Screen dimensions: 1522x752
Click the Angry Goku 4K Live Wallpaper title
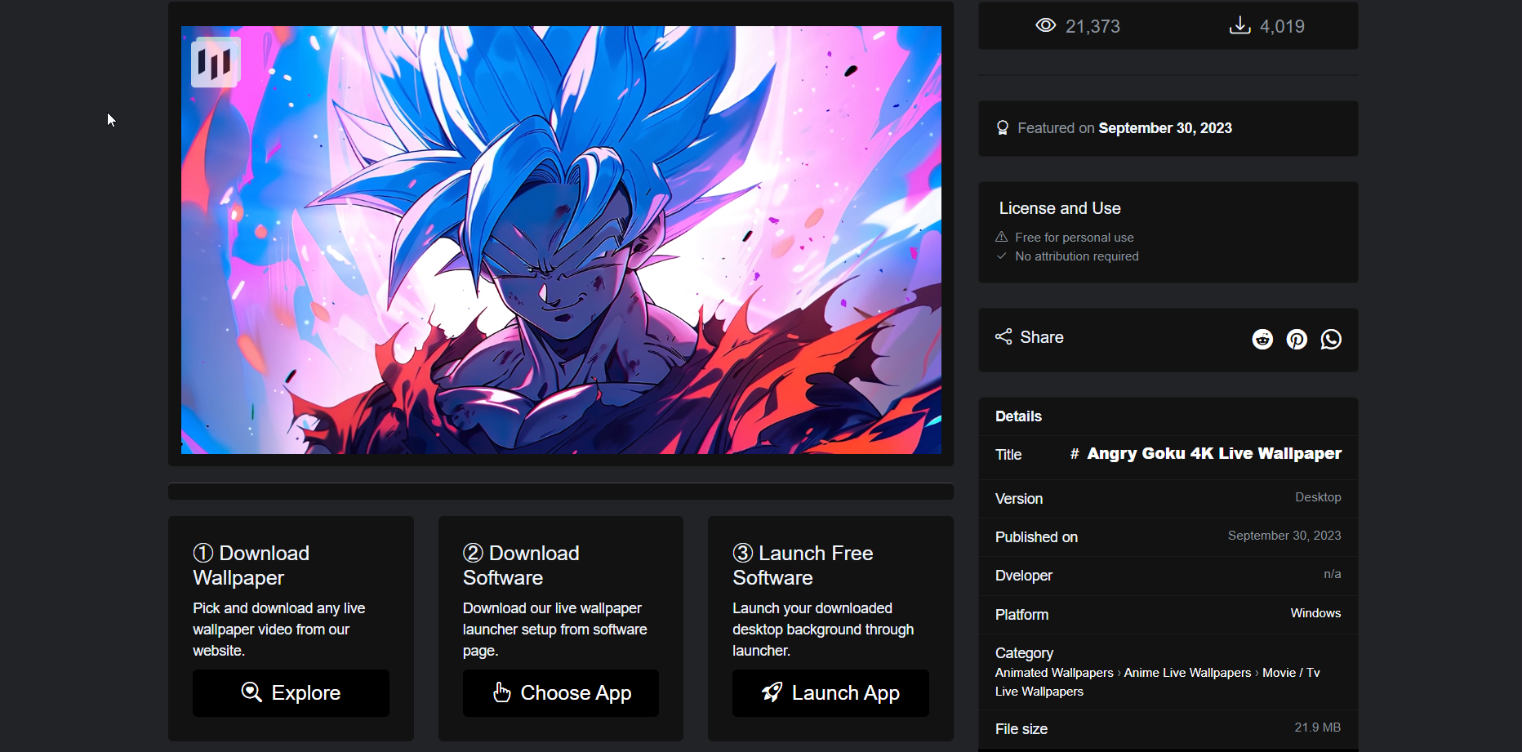(1214, 453)
